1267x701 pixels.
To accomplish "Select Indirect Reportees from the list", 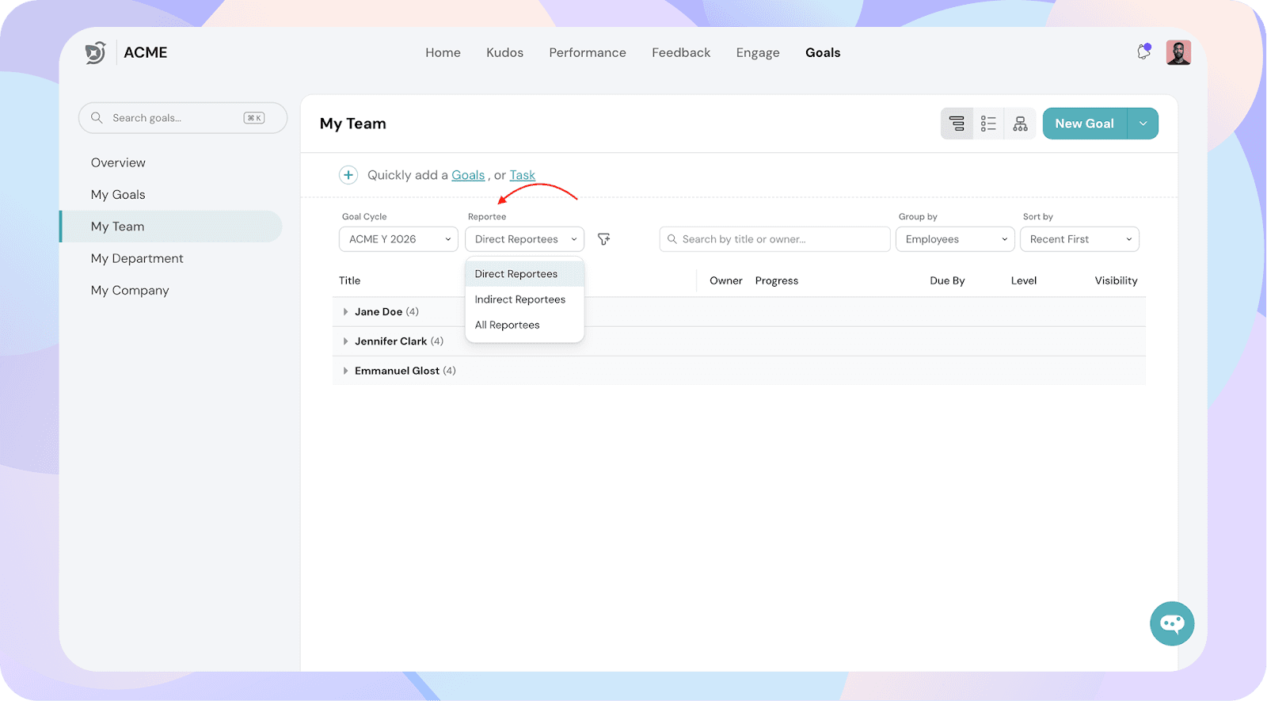I will (520, 299).
